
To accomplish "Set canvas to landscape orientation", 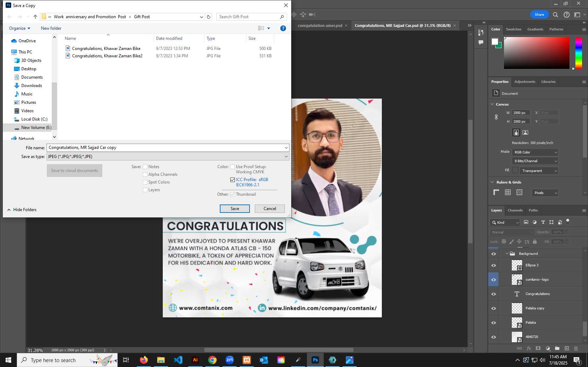I will [x=525, y=132].
